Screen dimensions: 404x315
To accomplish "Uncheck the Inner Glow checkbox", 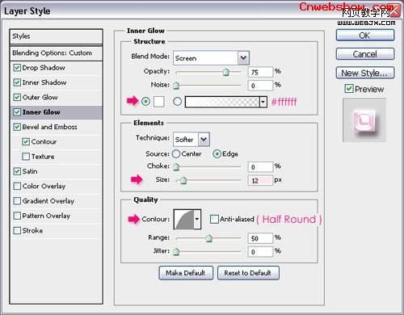I will pyautogui.click(x=17, y=112).
